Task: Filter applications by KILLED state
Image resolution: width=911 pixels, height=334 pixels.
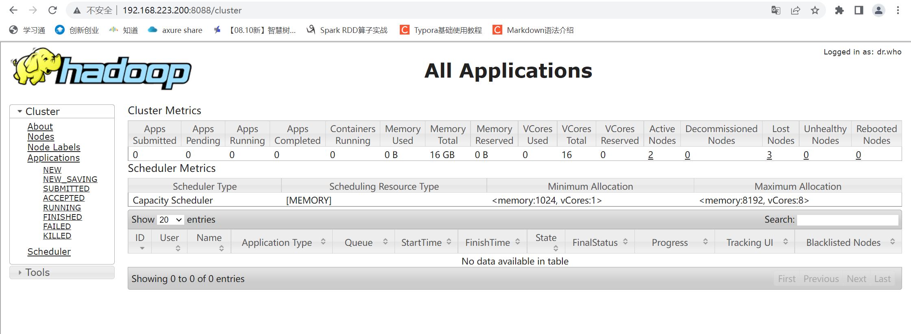Action: [x=57, y=236]
